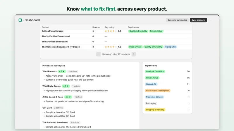Click the Generate summaries button
This screenshot has height=131, width=234.
pos(177,20)
